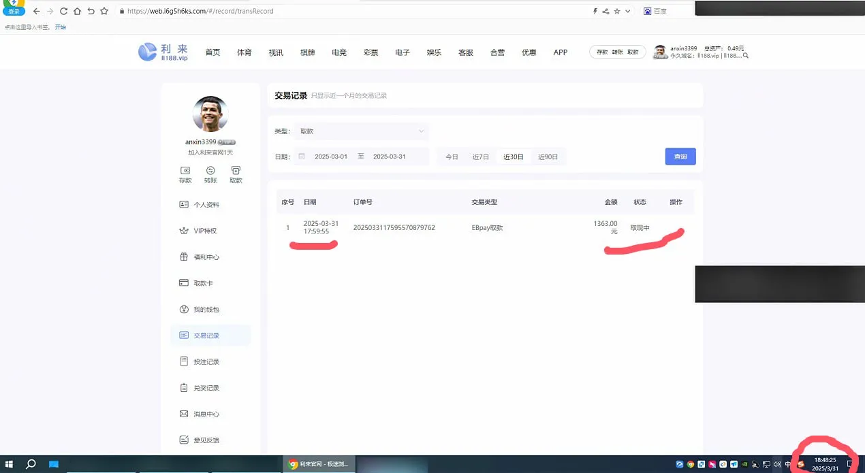The width and height of the screenshot is (865, 473).
Task: Open the 体育 navigation menu item
Action: click(244, 52)
